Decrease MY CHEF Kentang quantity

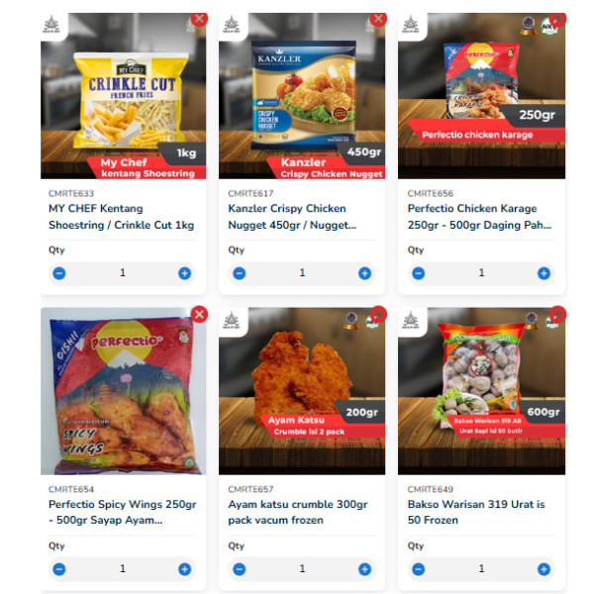tap(59, 273)
